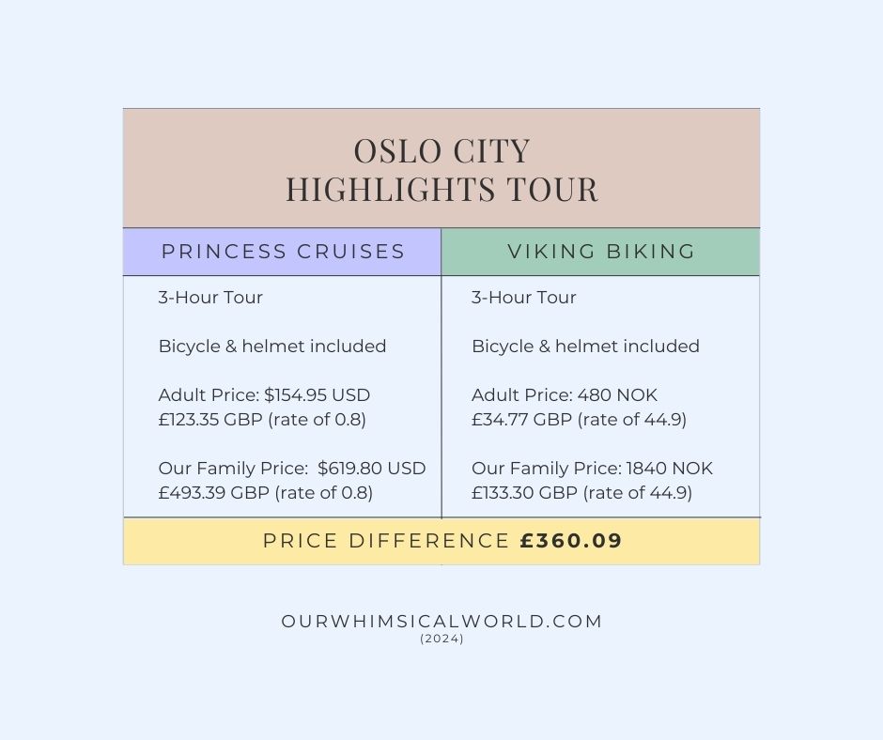883x740 pixels.
Task: Click the £133.30 GBP conversion line
Action: click(x=581, y=493)
